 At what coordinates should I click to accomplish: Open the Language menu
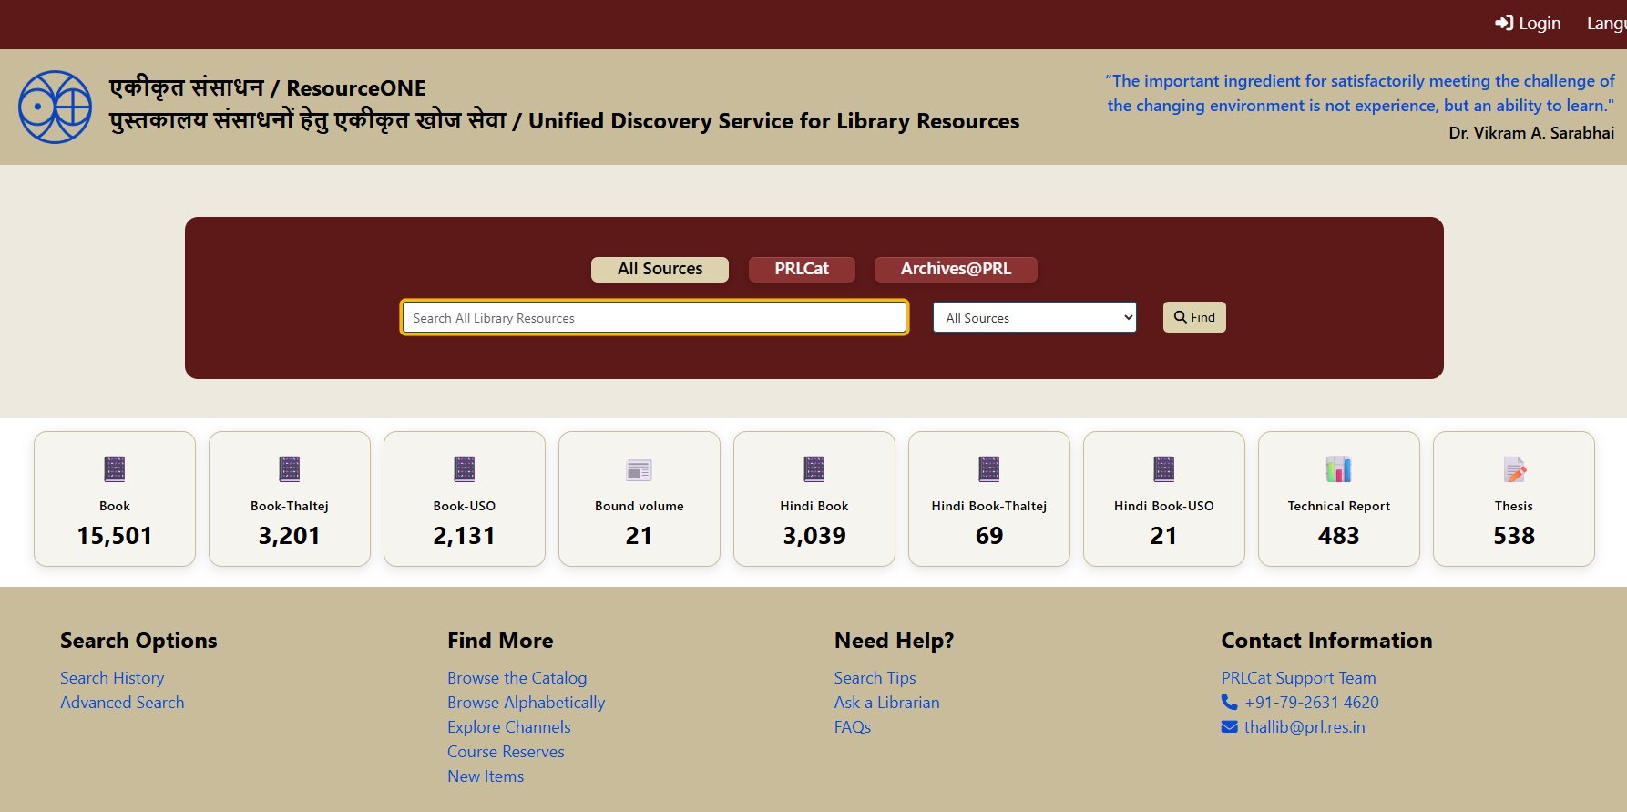[1607, 24]
